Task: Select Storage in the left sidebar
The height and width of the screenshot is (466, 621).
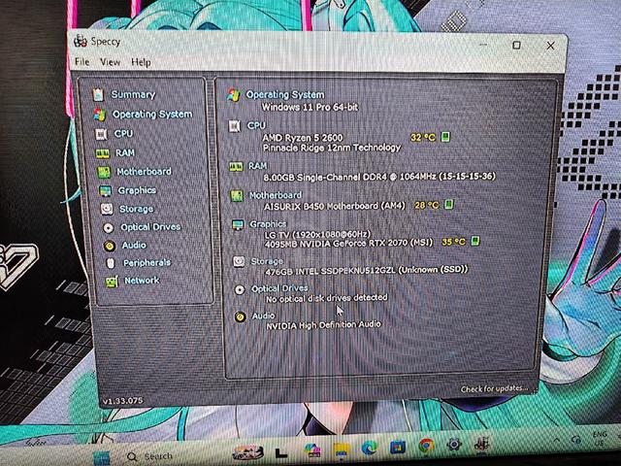Action: 136,209
